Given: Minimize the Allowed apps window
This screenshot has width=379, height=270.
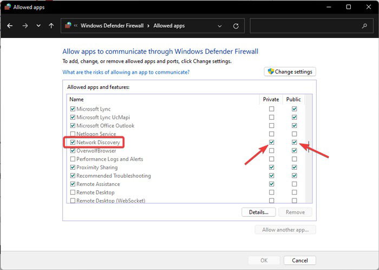Looking at the screenshot, I should tap(329, 7).
